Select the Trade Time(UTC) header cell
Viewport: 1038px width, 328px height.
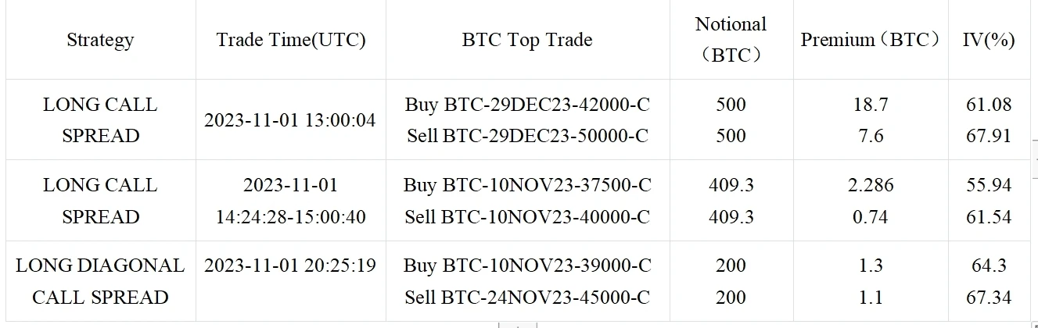[x=291, y=40]
